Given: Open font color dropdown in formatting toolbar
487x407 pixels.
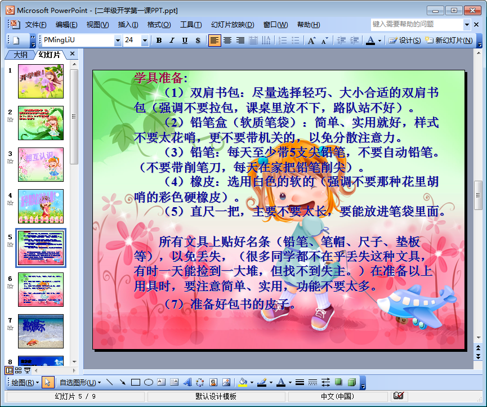Looking at the screenshot, I should [379, 41].
